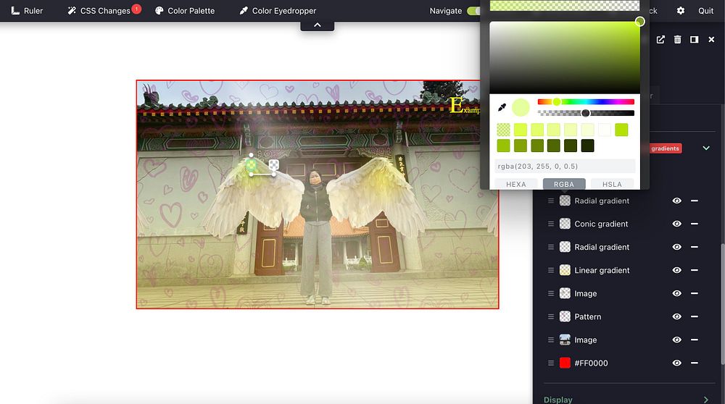
Task: Click drag handle of Linear gradient row
Action: pyautogui.click(x=551, y=270)
